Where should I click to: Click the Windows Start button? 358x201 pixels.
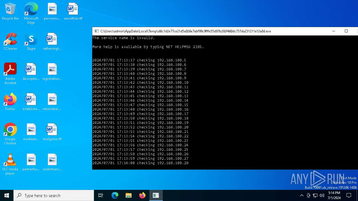pyautogui.click(x=7, y=195)
